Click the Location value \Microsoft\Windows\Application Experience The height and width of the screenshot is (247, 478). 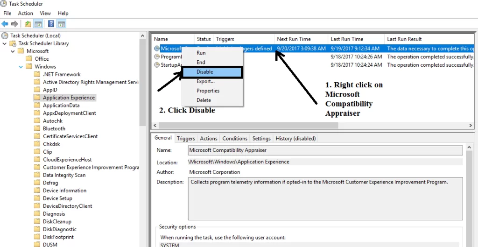(325, 162)
